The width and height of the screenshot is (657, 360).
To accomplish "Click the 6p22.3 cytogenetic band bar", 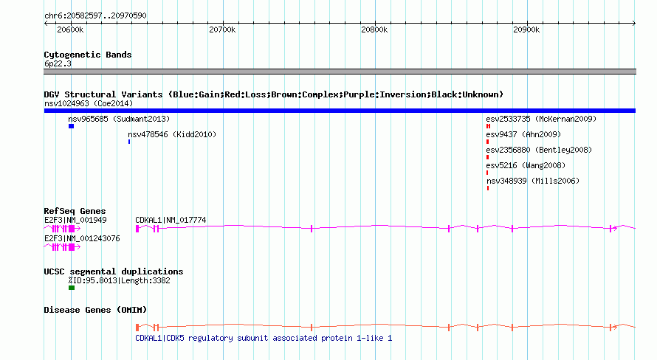I will [340, 72].
